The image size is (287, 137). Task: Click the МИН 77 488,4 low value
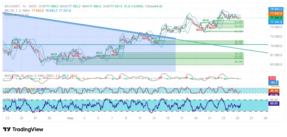click(92, 6)
